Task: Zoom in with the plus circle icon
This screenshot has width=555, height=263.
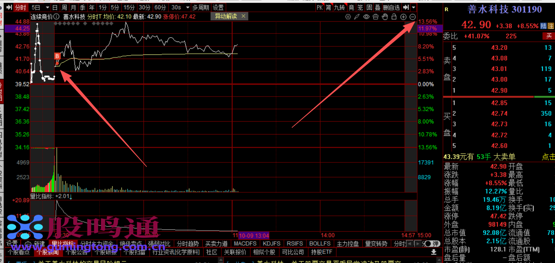Action: point(403,17)
